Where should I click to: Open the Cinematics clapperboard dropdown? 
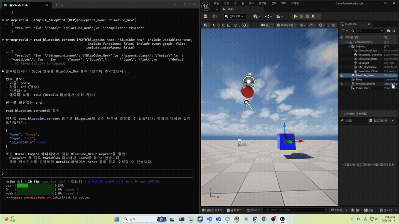pos(280,16)
